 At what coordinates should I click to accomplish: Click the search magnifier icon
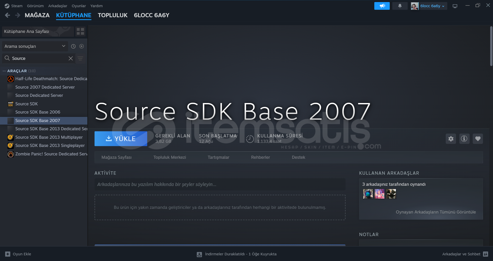(x=7, y=58)
